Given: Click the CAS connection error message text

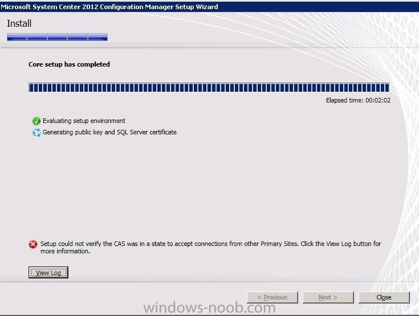Looking at the screenshot, I should point(210,248).
